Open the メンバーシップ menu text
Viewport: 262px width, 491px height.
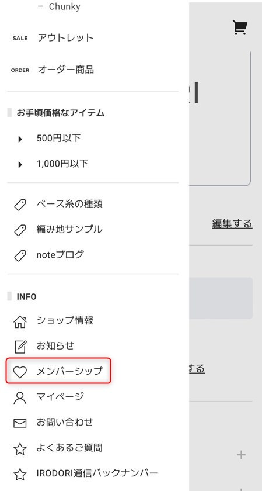(69, 371)
